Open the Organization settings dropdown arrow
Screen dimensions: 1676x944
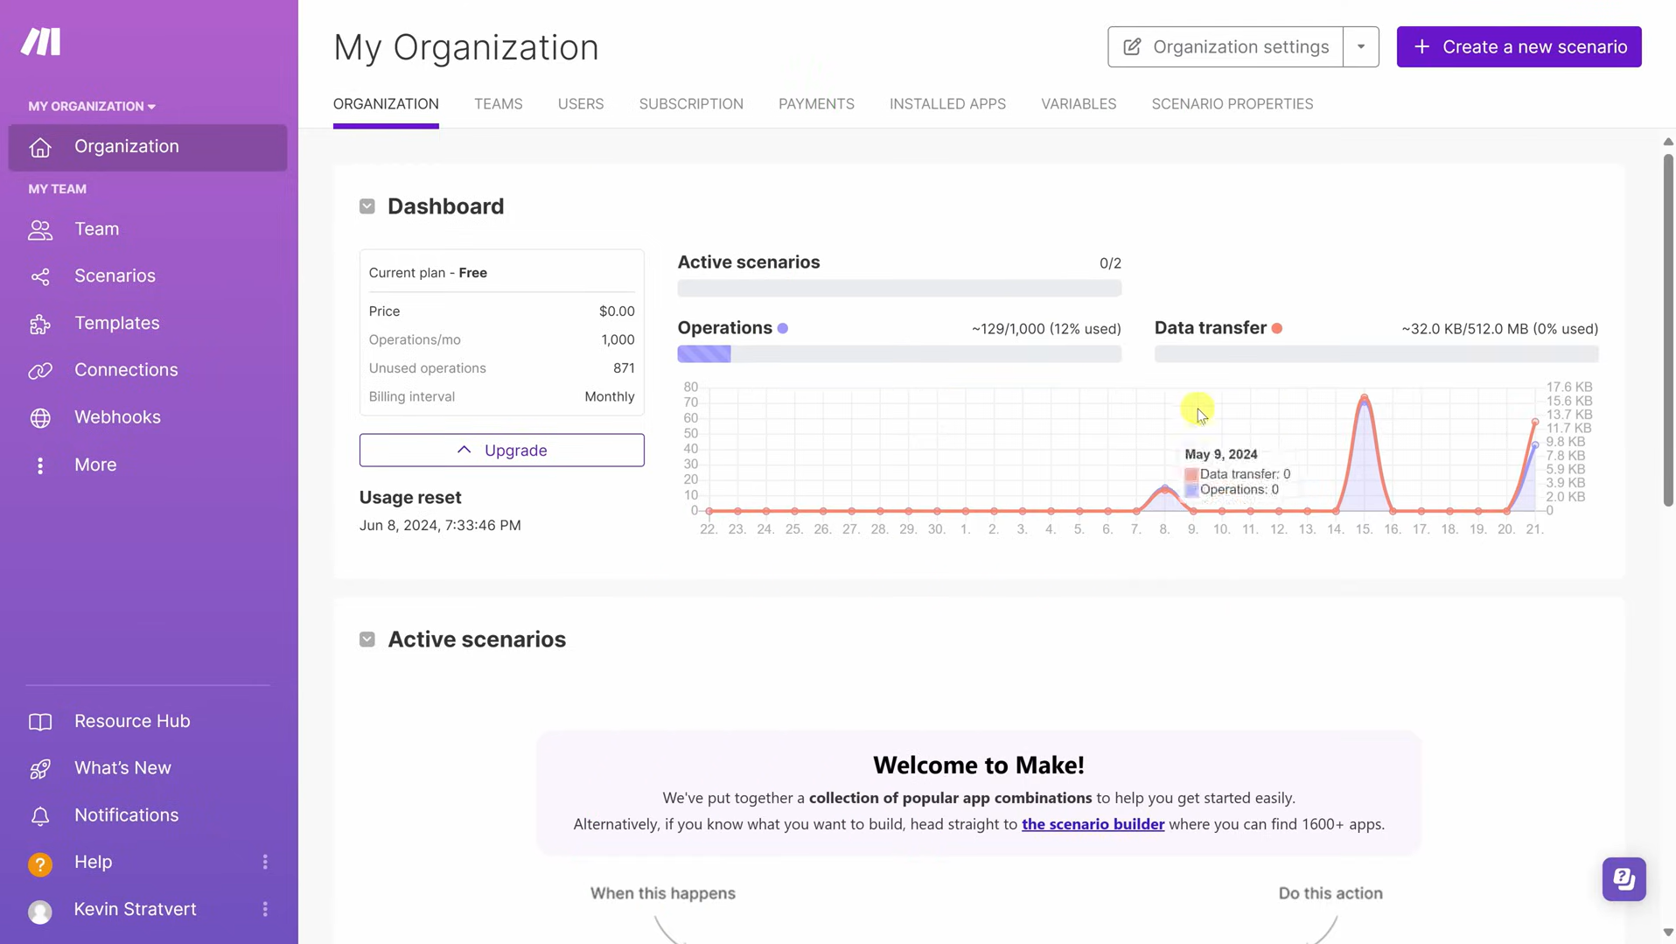pyautogui.click(x=1361, y=46)
